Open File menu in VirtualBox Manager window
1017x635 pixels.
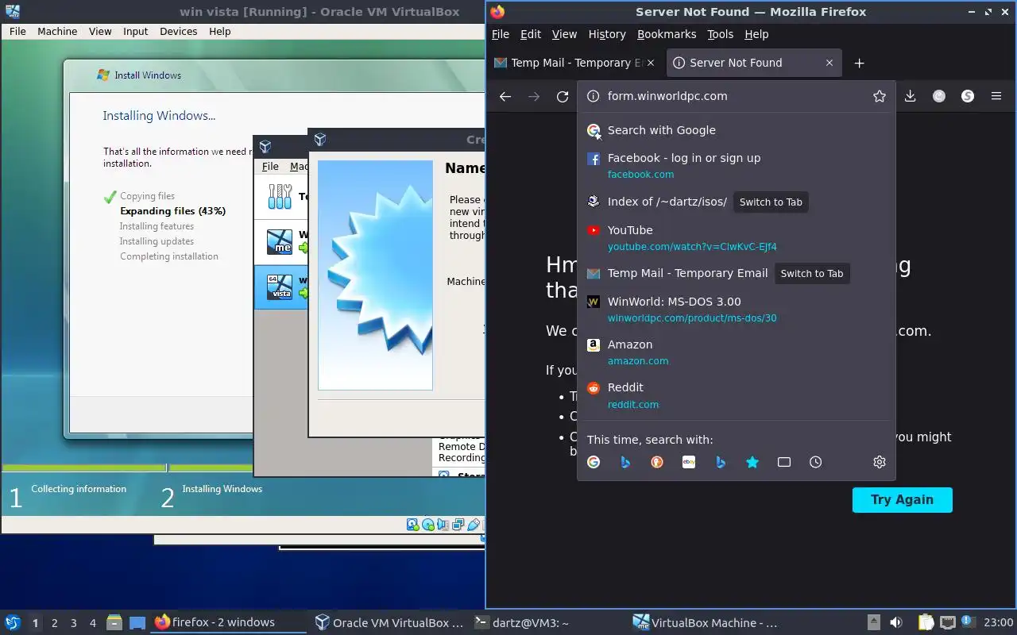pos(270,167)
